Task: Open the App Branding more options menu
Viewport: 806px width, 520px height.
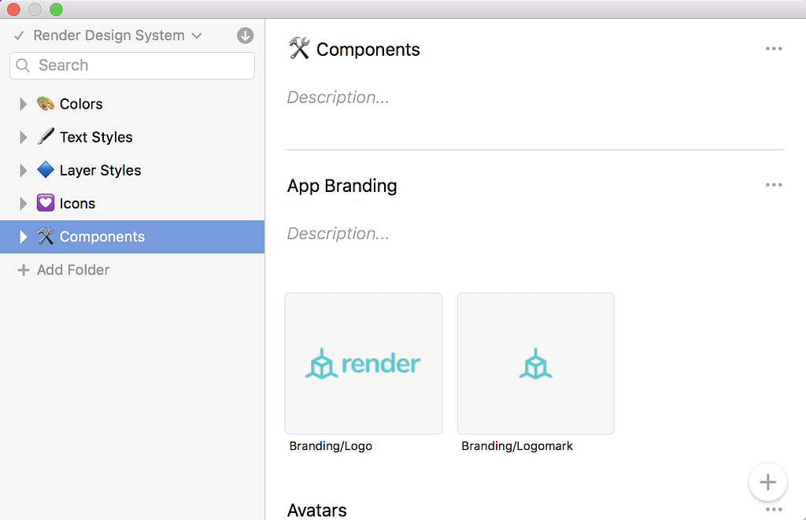Action: pyautogui.click(x=774, y=185)
